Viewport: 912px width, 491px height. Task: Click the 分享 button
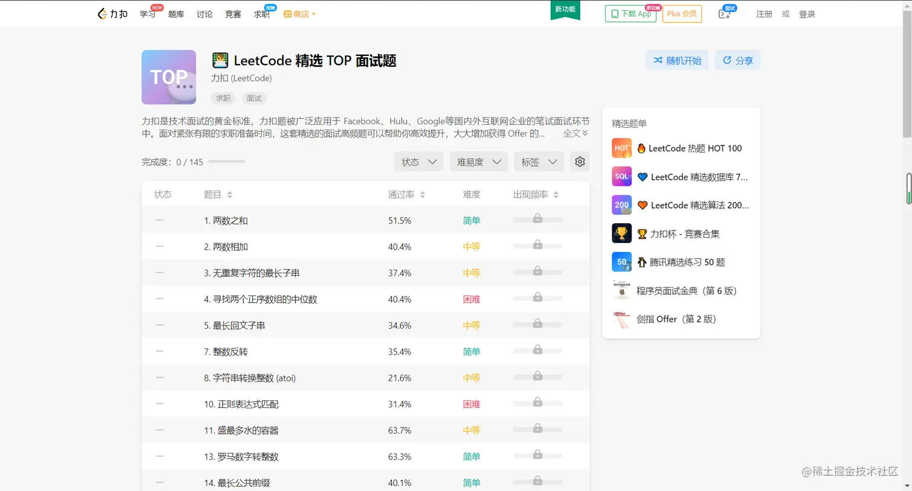point(738,60)
